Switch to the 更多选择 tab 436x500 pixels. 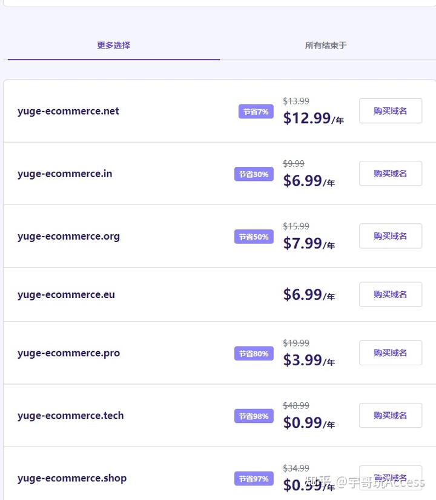(x=114, y=46)
